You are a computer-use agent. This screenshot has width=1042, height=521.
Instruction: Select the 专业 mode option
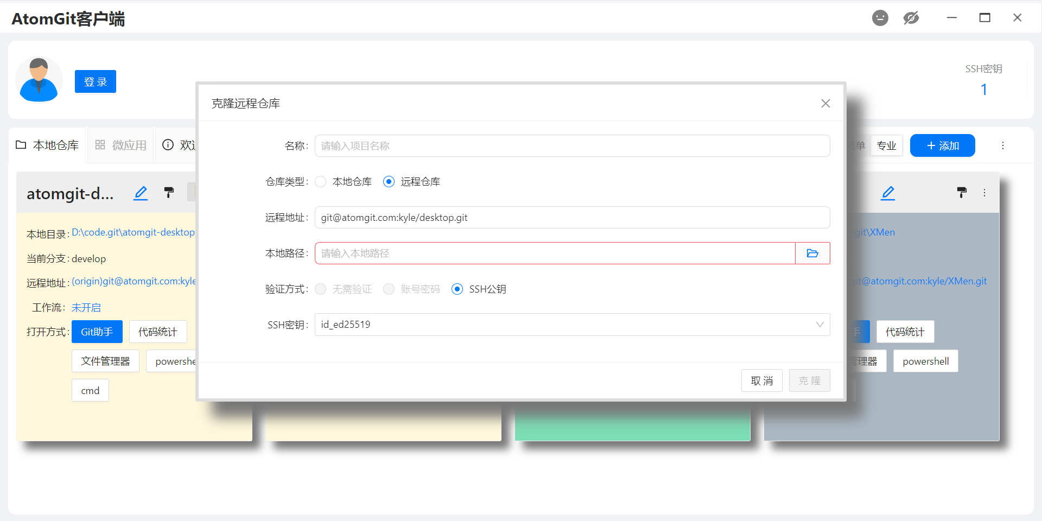tap(887, 145)
